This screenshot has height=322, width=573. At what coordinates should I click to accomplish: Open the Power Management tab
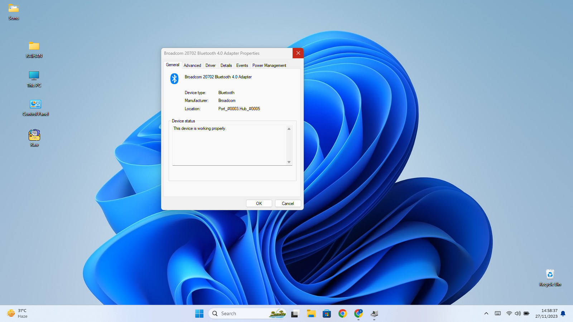pos(269,65)
